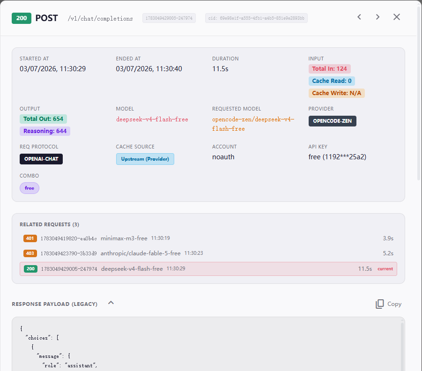Select the current deepseek-v4-flash-free request row

coord(208,269)
